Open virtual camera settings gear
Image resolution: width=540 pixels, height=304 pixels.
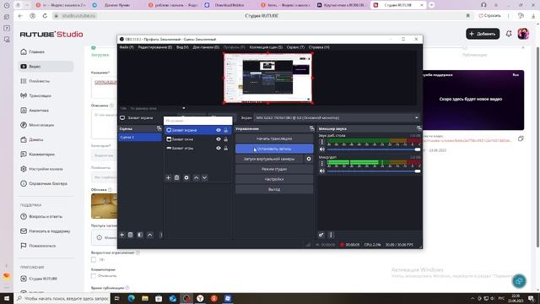point(309,159)
